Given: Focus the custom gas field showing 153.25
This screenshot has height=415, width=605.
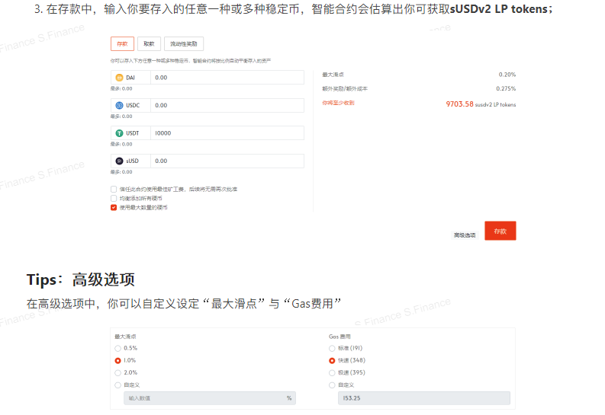Looking at the screenshot, I should tap(424, 398).
